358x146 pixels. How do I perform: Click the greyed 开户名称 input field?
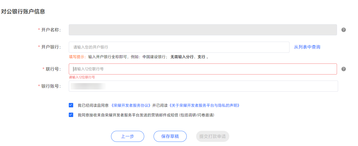tap(203, 30)
